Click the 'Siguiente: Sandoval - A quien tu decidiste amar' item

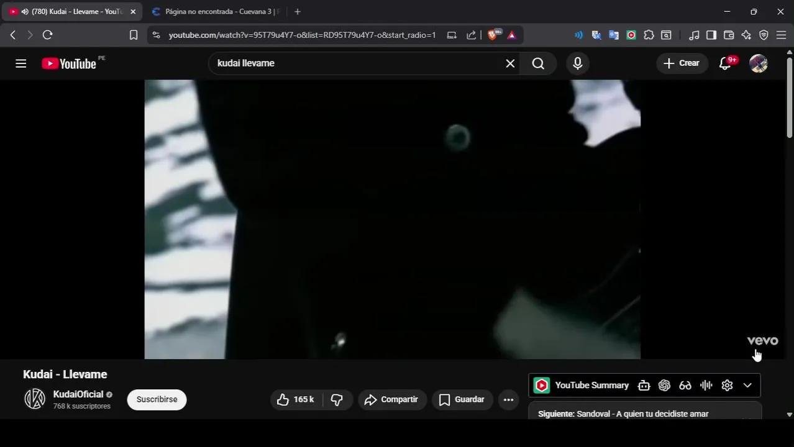pos(623,414)
